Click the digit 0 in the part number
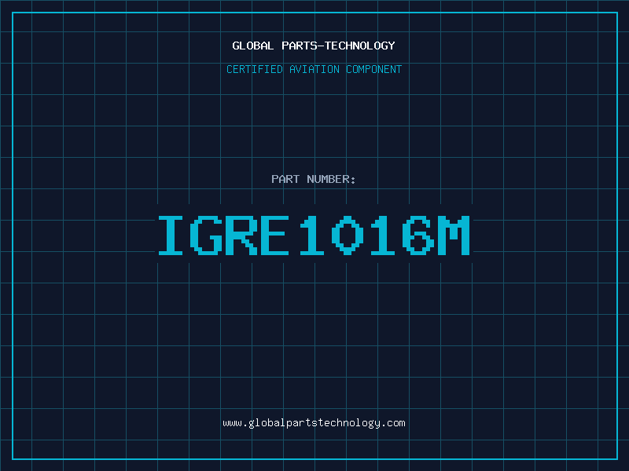This screenshot has height=471, width=629. (x=348, y=235)
